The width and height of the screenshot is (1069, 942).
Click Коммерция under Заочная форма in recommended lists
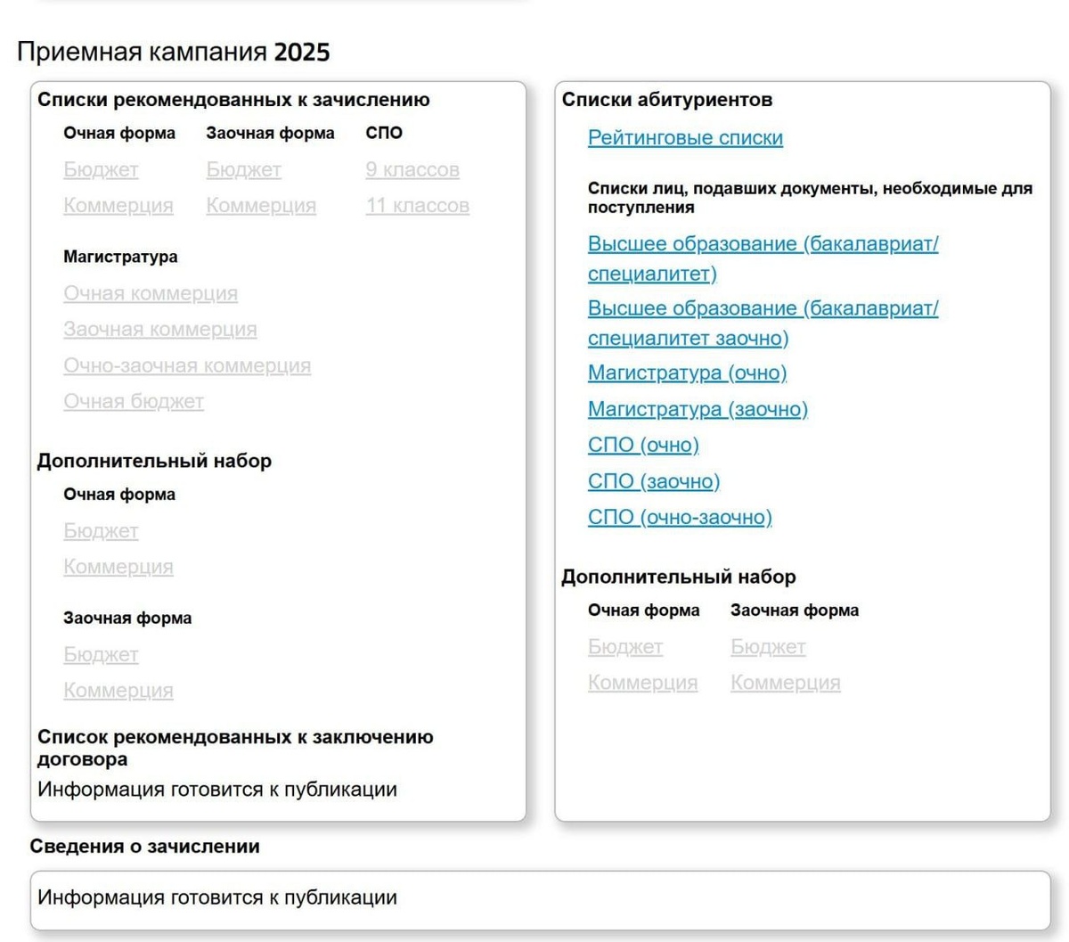tap(261, 206)
